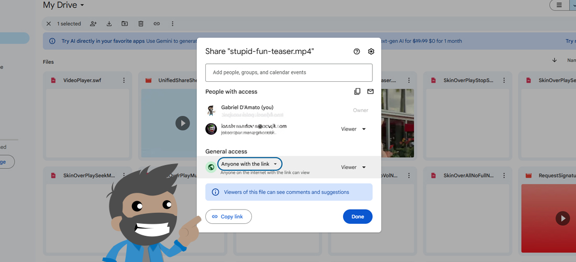
Task: Switch to list layout view toggle
Action: point(559,5)
